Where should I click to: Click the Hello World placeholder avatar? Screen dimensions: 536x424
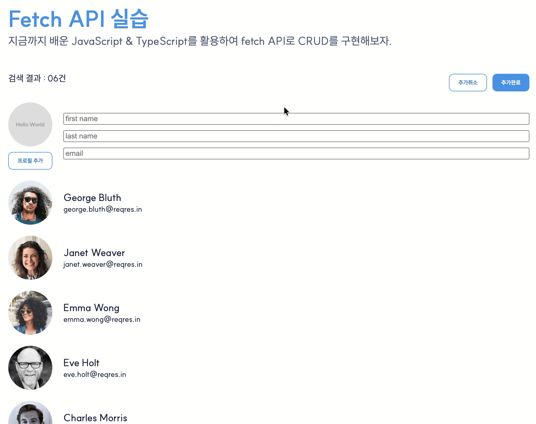tap(30, 124)
